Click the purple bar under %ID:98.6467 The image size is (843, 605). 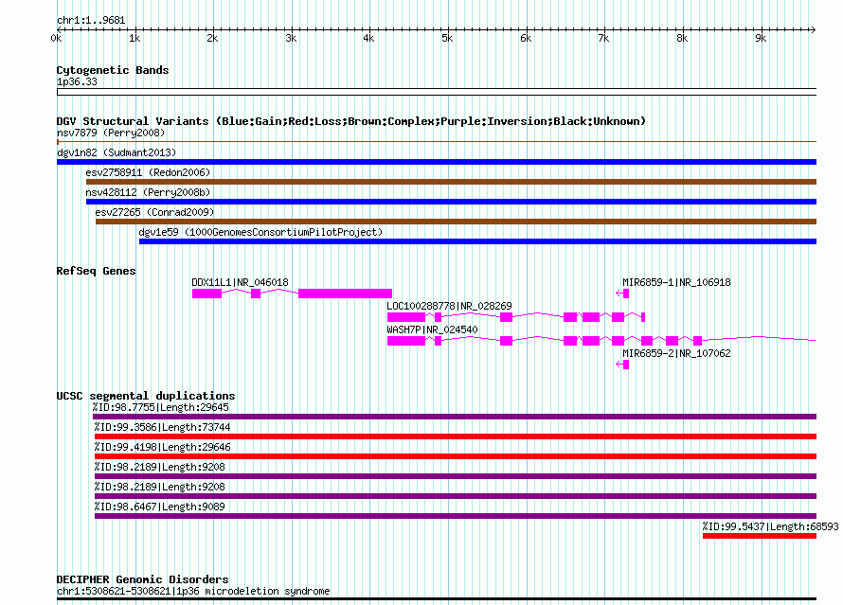click(456, 516)
